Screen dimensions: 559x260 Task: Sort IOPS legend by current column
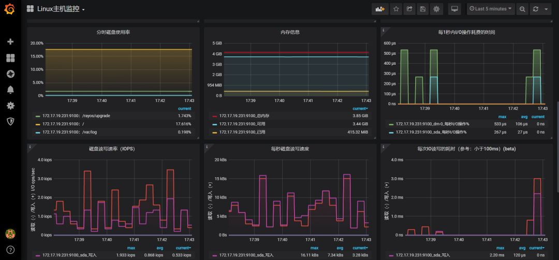184,248
